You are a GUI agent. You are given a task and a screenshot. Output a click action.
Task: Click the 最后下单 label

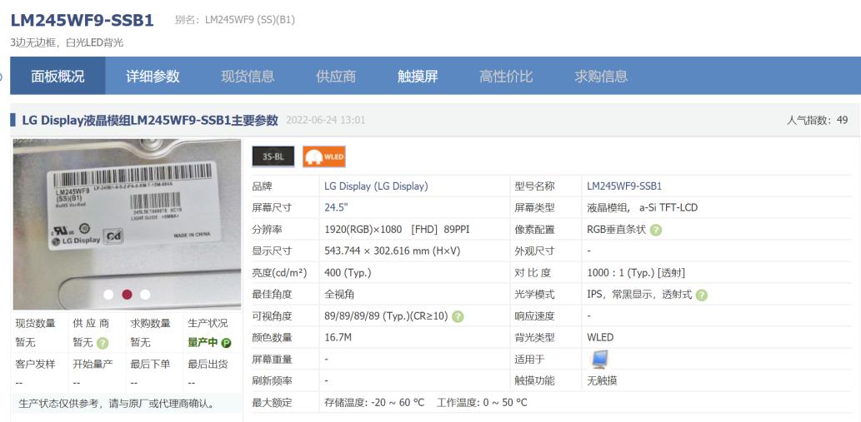pyautogui.click(x=151, y=364)
